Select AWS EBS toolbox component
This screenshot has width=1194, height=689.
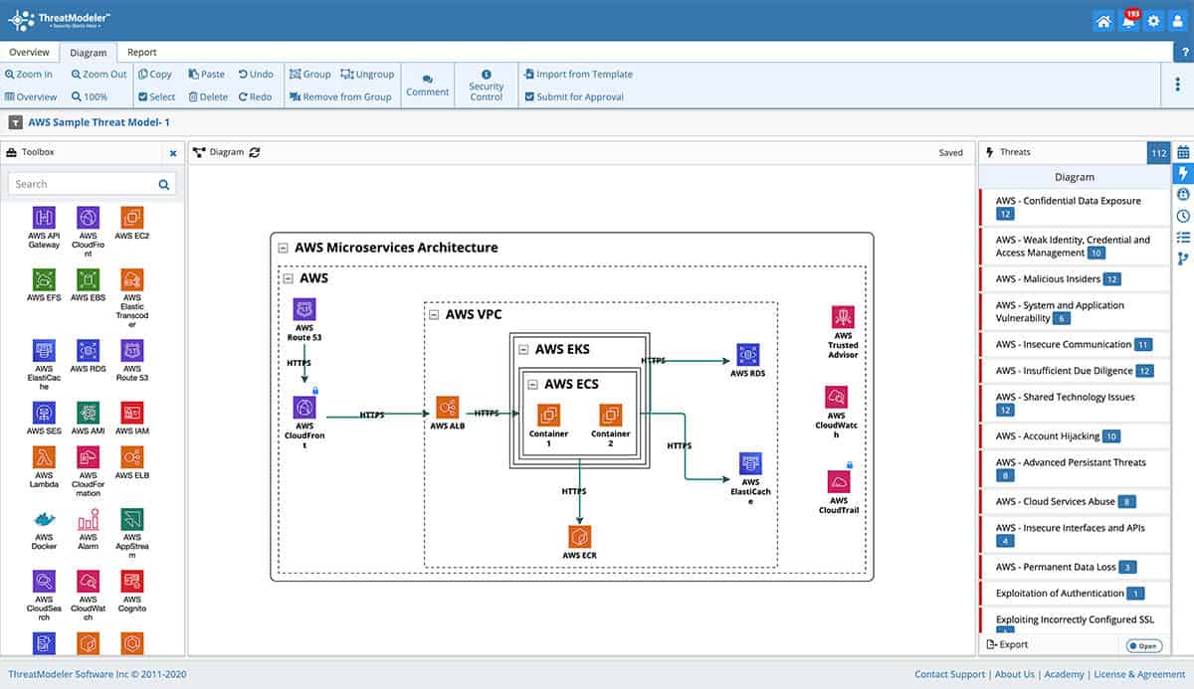pyautogui.click(x=88, y=279)
